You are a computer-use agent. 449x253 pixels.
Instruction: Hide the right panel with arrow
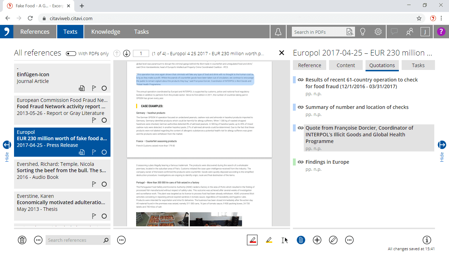click(x=442, y=145)
